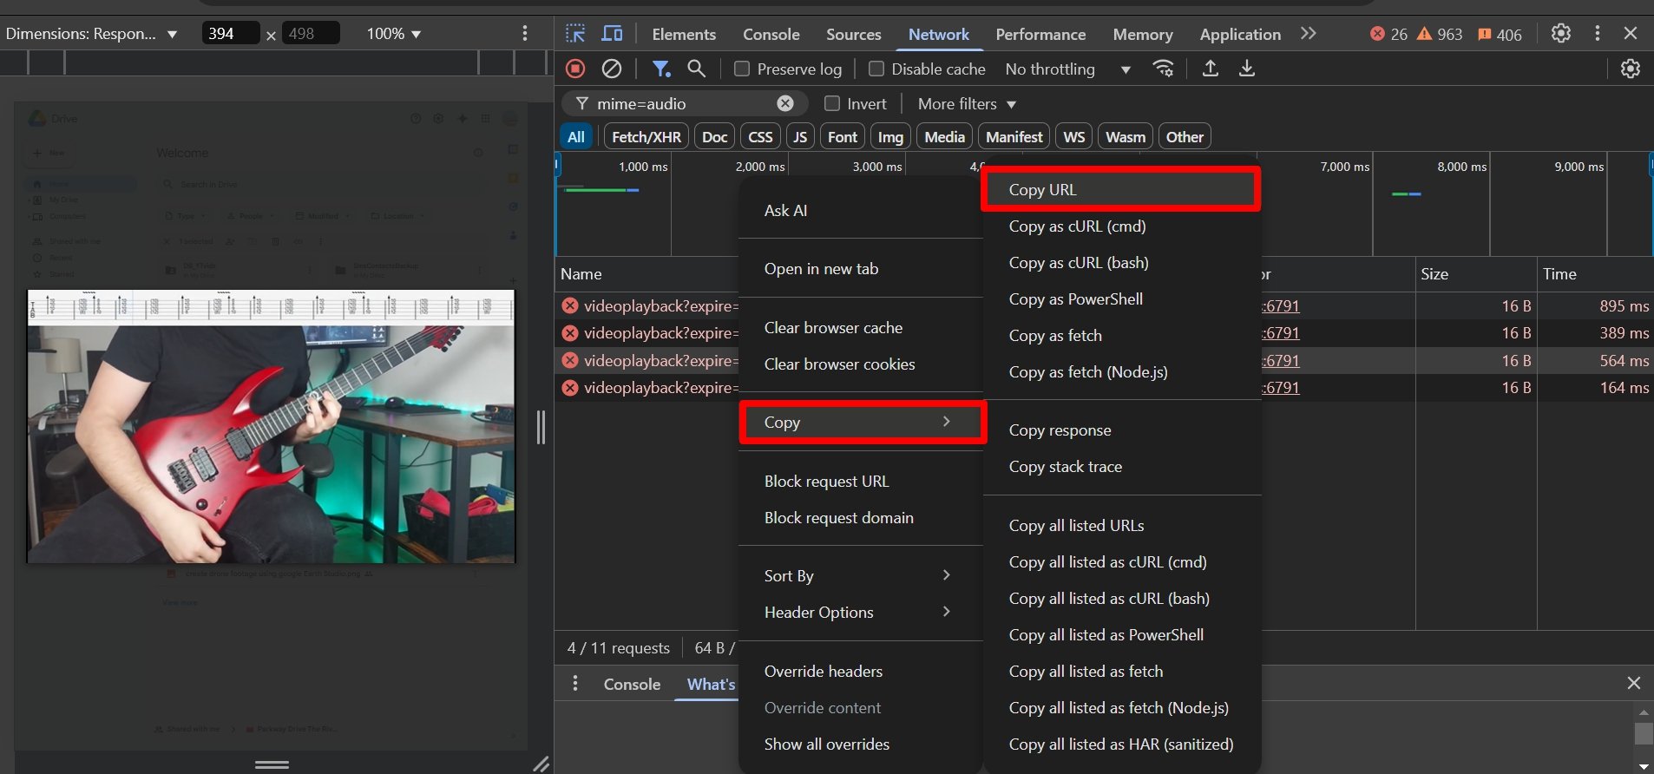
Task: Expand the Header Options submenu
Action: point(861,612)
